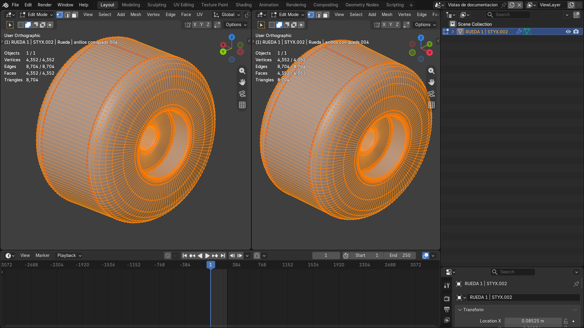584x328 pixels.
Task: Open Edit Mode dropdown in left viewport
Action: coord(36,15)
